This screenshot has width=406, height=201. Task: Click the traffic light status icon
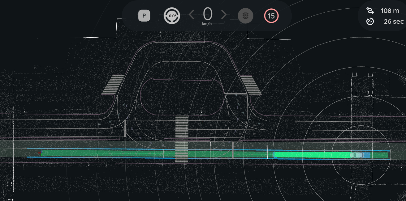click(x=245, y=16)
